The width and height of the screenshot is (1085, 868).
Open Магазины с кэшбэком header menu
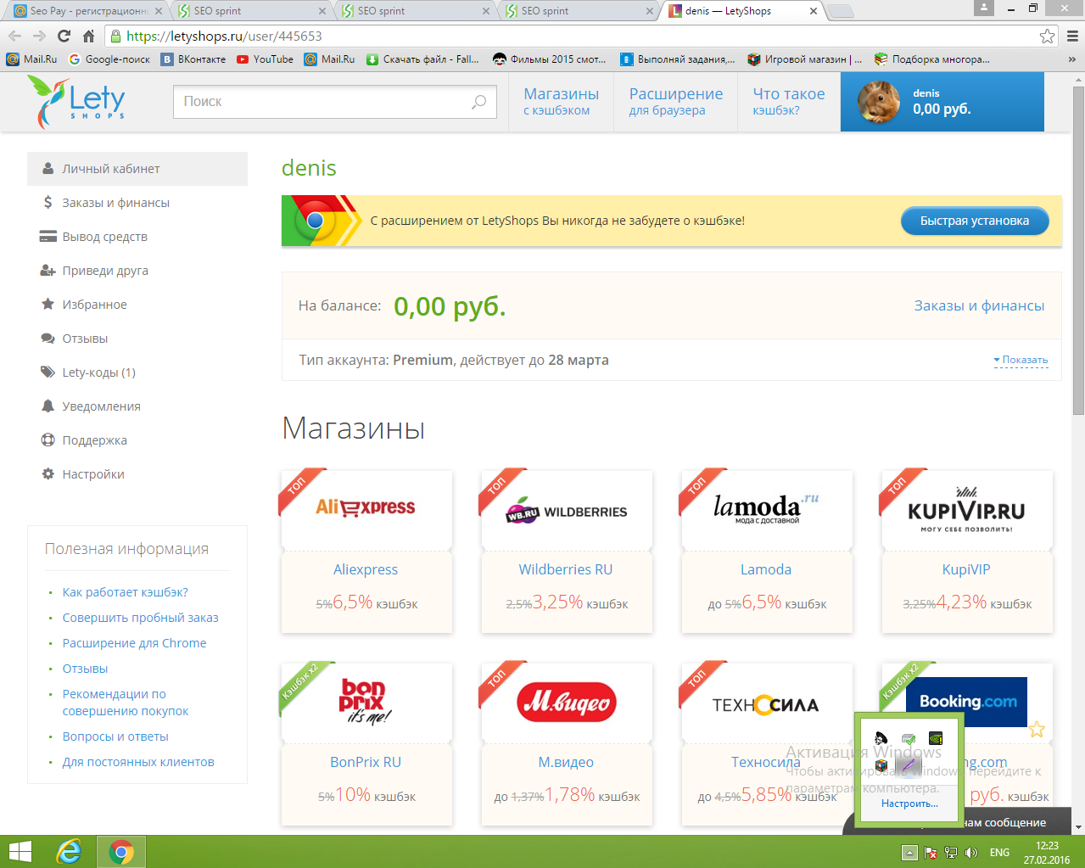click(x=561, y=101)
